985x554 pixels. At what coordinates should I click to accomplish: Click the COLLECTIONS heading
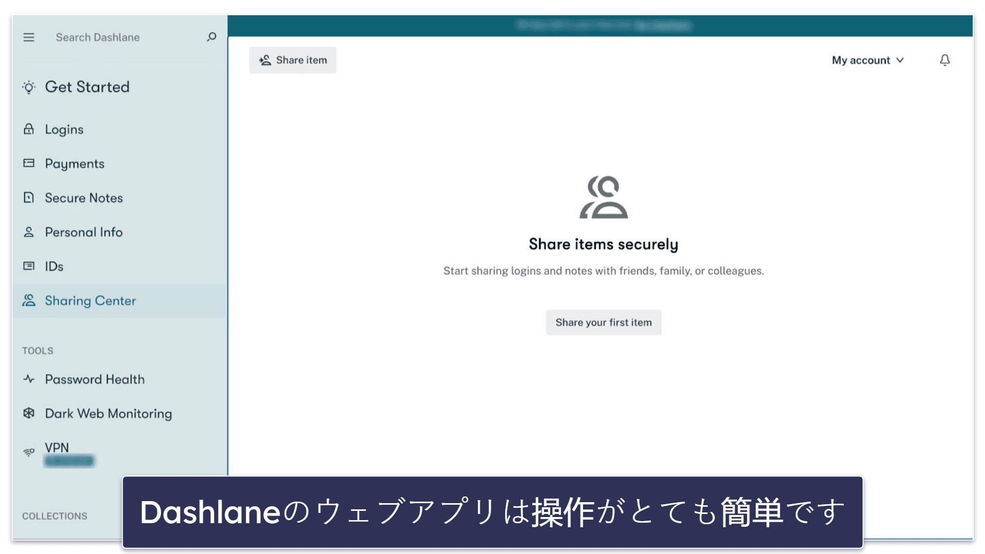tap(55, 516)
